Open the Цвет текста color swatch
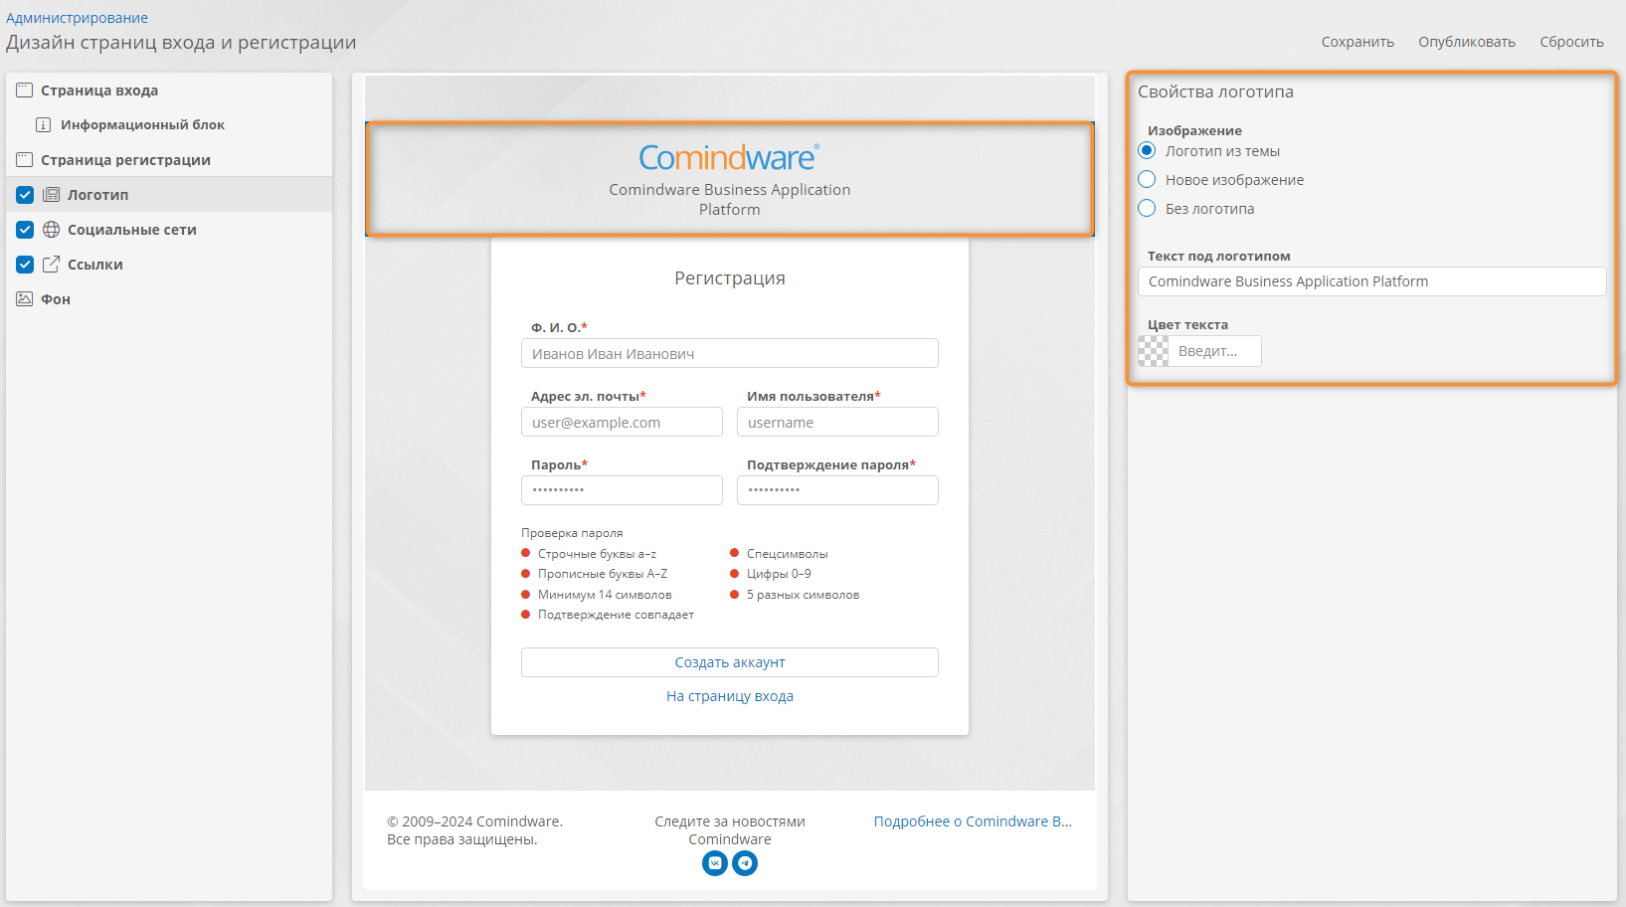The width and height of the screenshot is (1626, 907). 1154,351
